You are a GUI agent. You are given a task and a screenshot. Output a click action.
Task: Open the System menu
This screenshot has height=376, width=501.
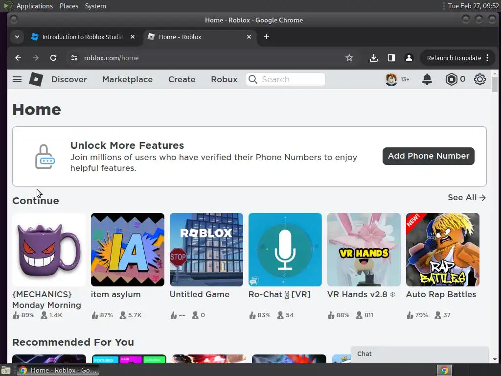pos(95,6)
